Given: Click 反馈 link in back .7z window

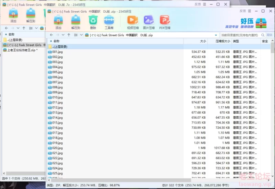Looking at the screenshot, I should [198, 4].
